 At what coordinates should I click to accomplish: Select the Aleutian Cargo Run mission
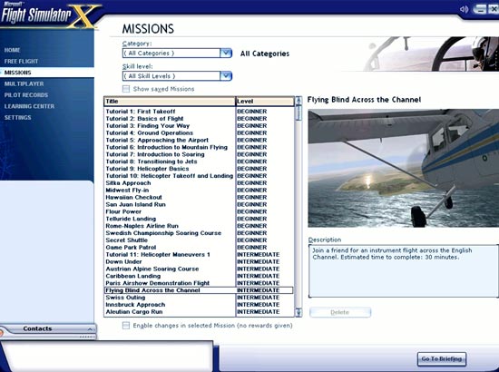pos(199,312)
